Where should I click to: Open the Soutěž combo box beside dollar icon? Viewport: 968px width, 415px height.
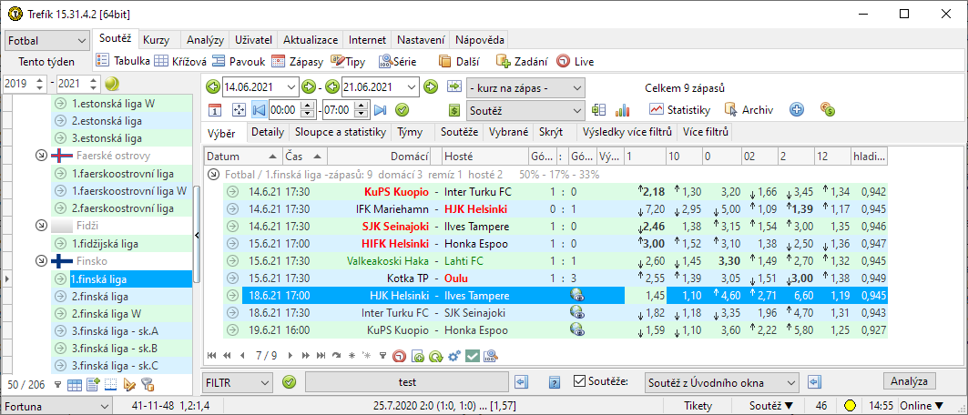point(525,110)
